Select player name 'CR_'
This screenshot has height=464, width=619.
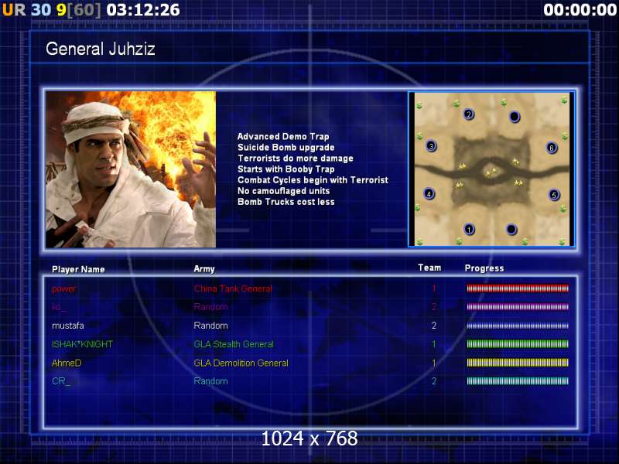61,381
